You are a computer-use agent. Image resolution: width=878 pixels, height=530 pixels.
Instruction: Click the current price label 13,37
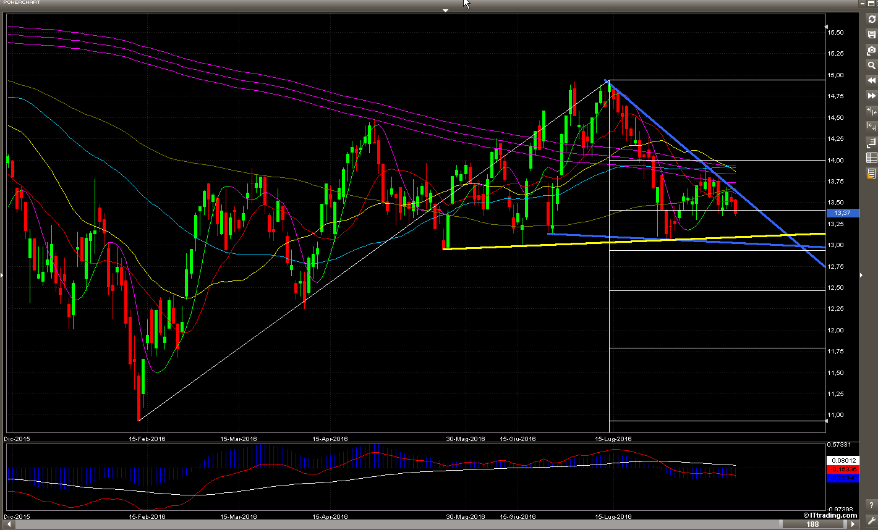[842, 212]
